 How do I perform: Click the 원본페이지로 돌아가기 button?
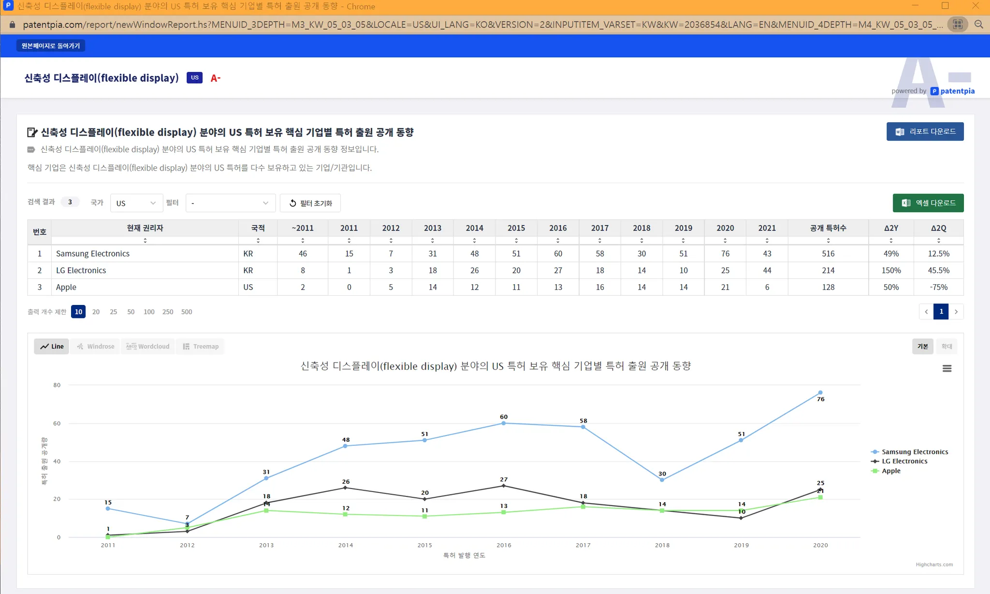coord(51,45)
